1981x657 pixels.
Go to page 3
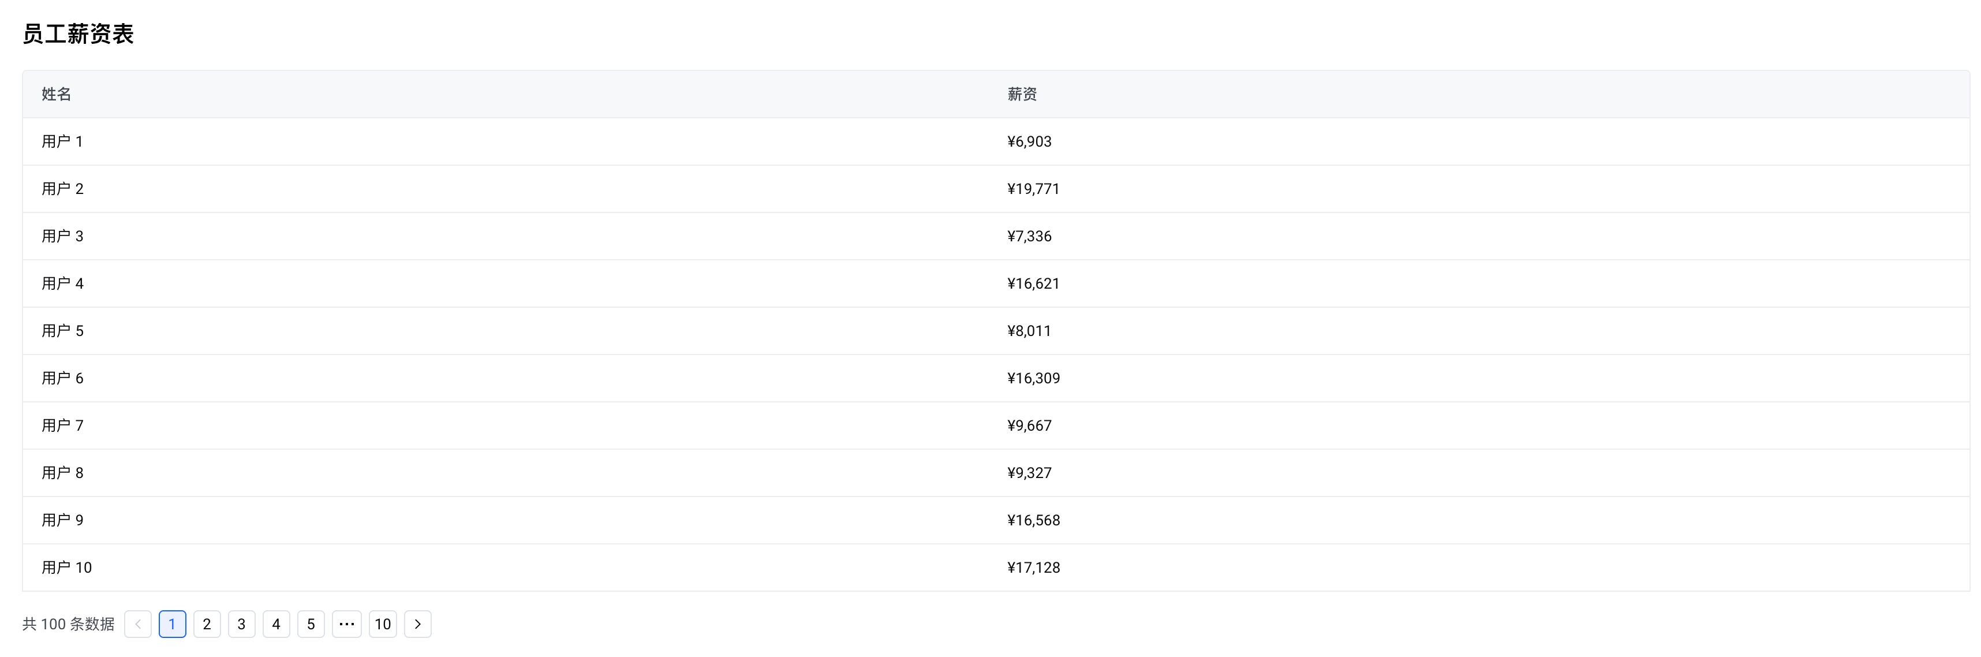click(x=241, y=624)
